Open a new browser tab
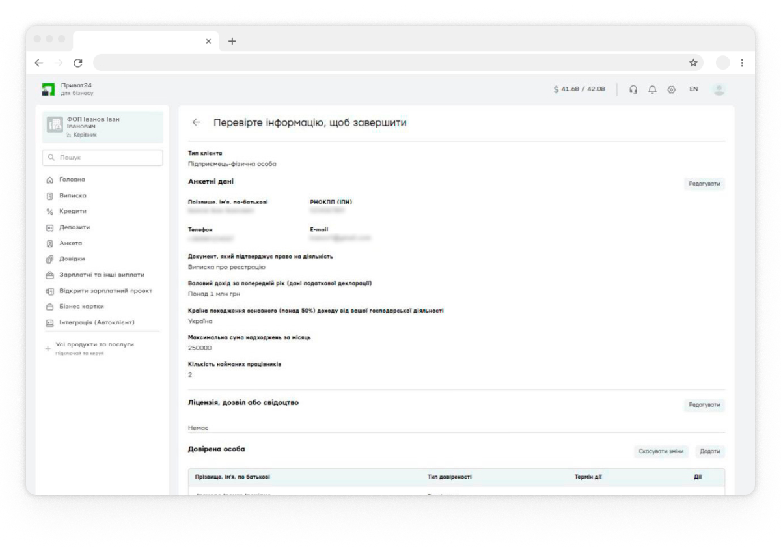This screenshot has width=781, height=560. [231, 40]
